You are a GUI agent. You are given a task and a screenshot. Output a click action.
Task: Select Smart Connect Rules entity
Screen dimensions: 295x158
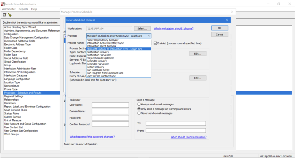point(16,110)
